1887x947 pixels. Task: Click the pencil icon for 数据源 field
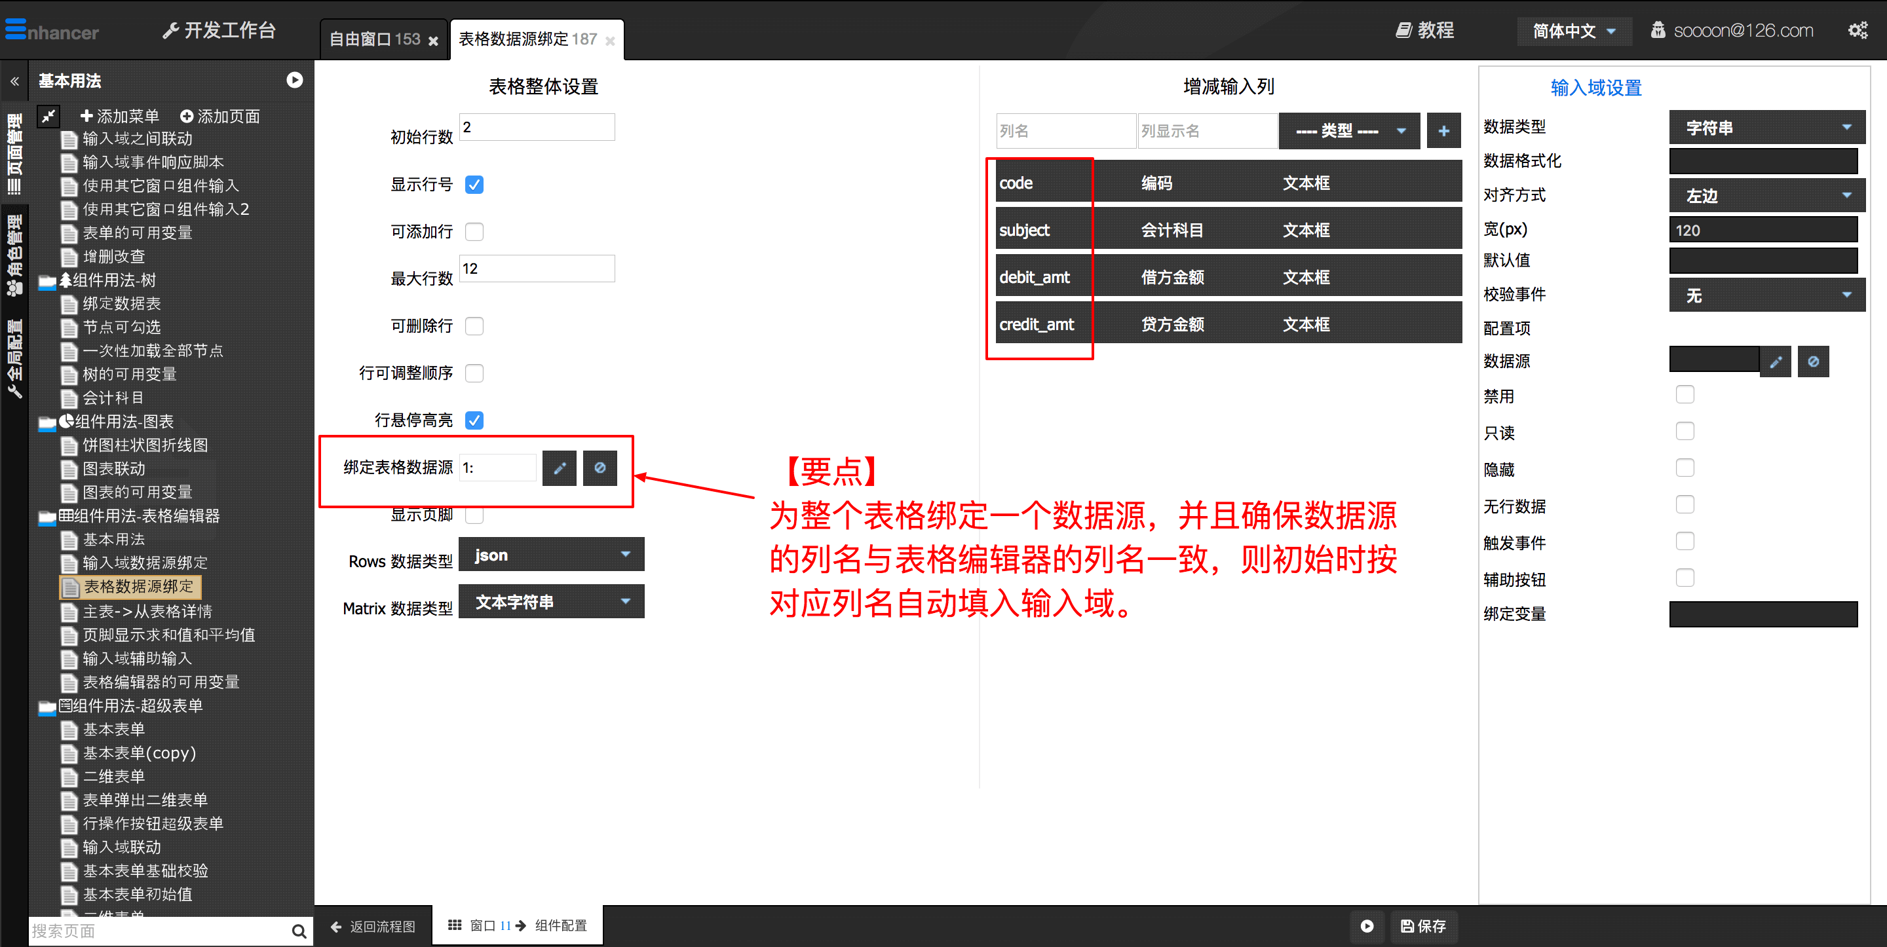[1775, 362]
